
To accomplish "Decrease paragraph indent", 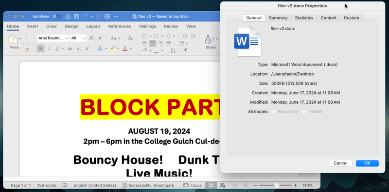I will click(x=185, y=36).
